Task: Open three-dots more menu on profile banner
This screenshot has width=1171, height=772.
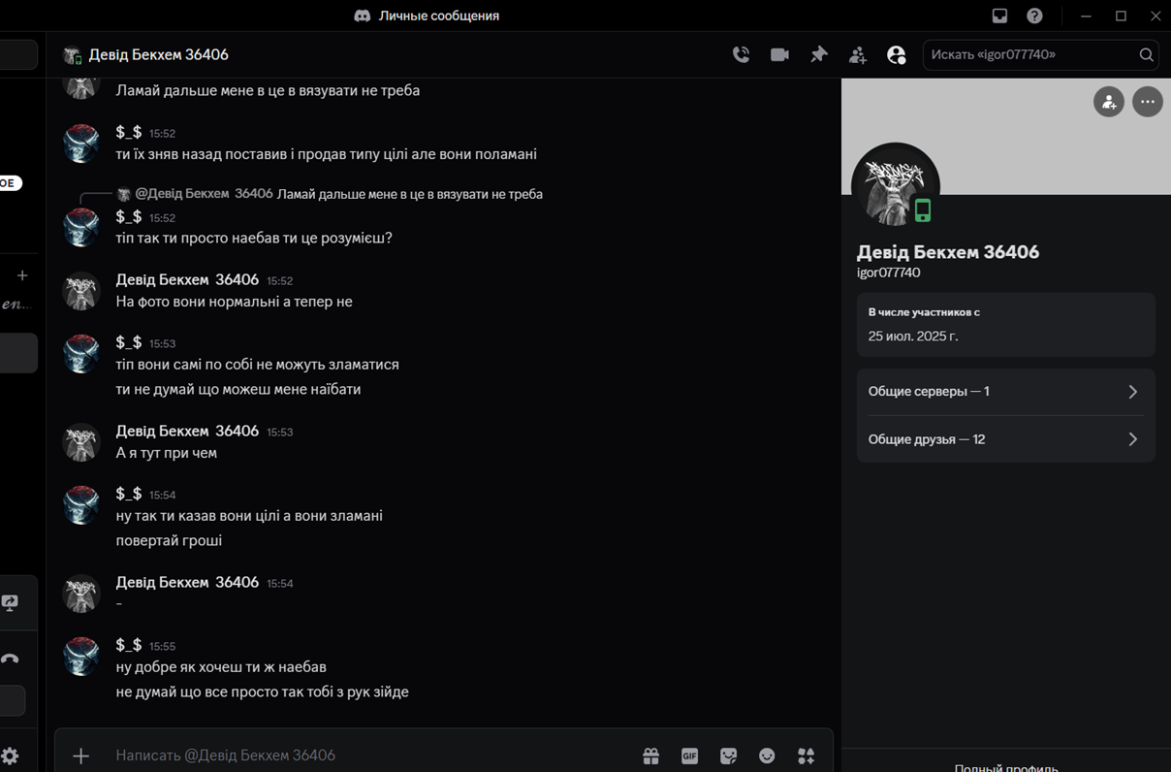Action: (1148, 102)
